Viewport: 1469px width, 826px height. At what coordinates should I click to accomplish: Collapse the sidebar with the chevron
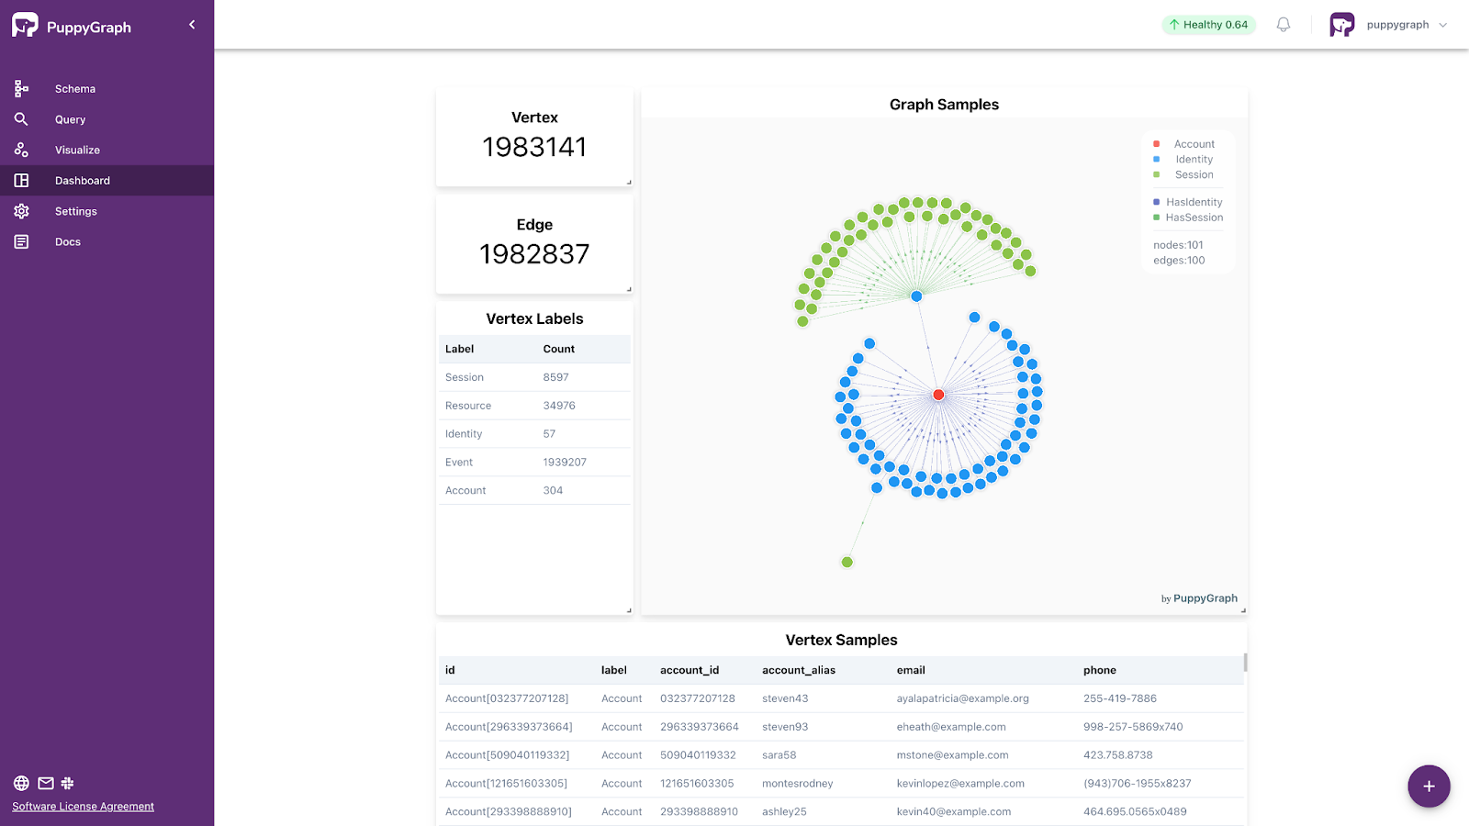coord(191,25)
